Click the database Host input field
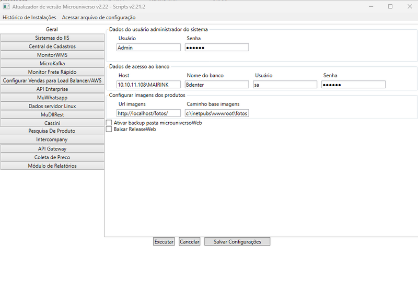 coord(148,85)
